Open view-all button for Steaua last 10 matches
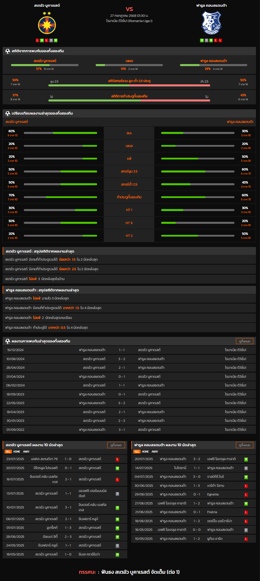 [x=116, y=445]
